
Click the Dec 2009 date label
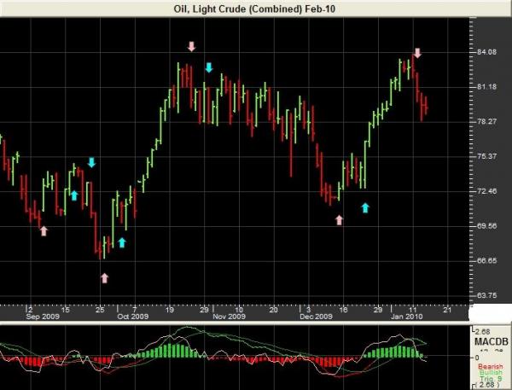coord(316,317)
